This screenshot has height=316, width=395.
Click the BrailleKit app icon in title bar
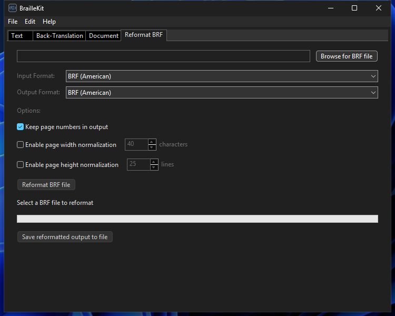click(x=13, y=8)
